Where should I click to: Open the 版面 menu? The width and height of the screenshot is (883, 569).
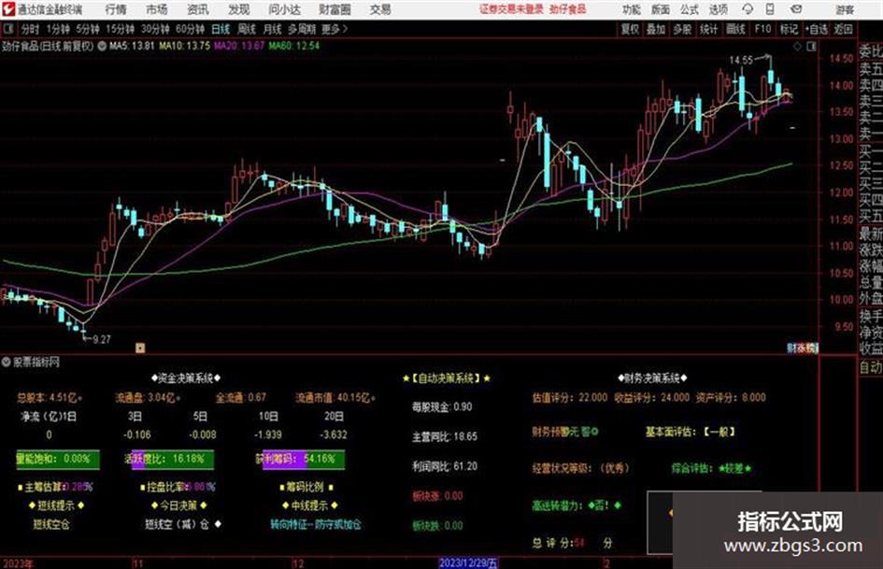[x=660, y=9]
